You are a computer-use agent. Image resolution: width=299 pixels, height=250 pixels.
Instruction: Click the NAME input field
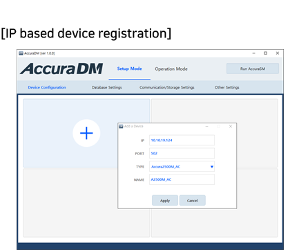click(x=182, y=179)
